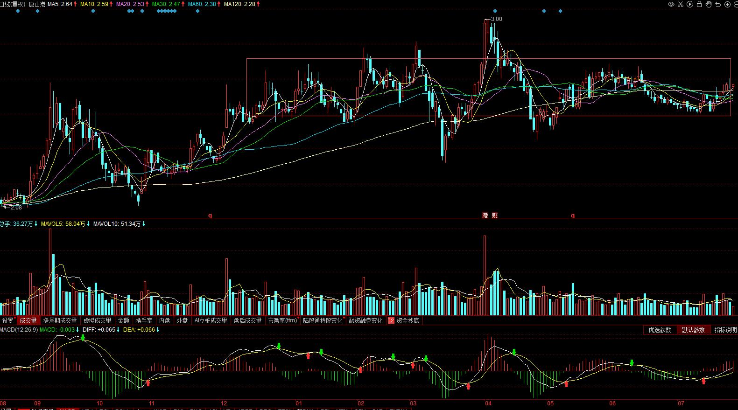This screenshot has width=738, height=410.
Task: Start the replay playback tool
Action: [690, 4]
